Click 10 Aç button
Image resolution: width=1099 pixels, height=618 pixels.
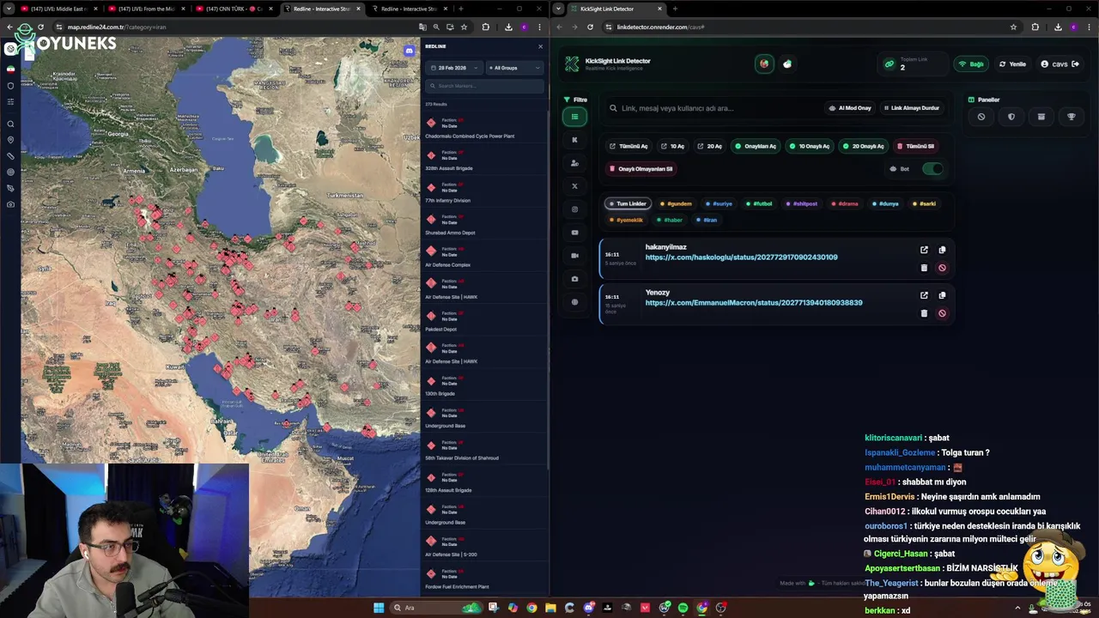point(672,147)
